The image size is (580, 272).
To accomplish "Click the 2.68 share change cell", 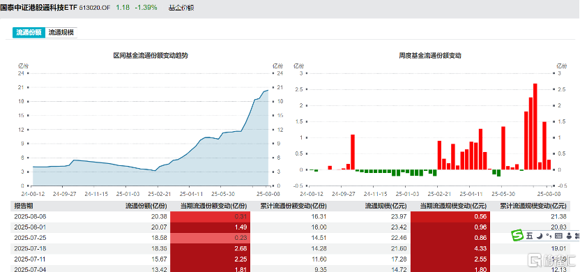I will click(x=210, y=248).
